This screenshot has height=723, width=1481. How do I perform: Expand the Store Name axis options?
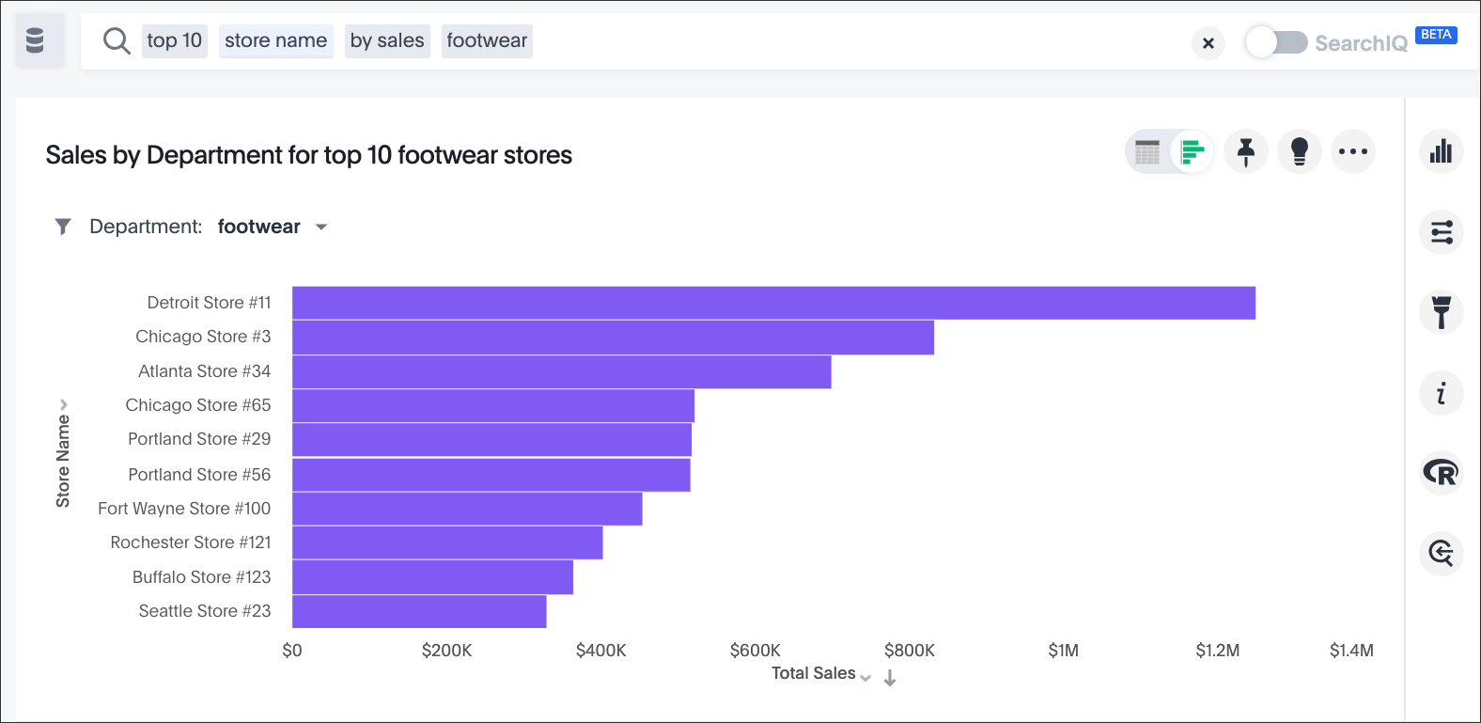point(64,404)
